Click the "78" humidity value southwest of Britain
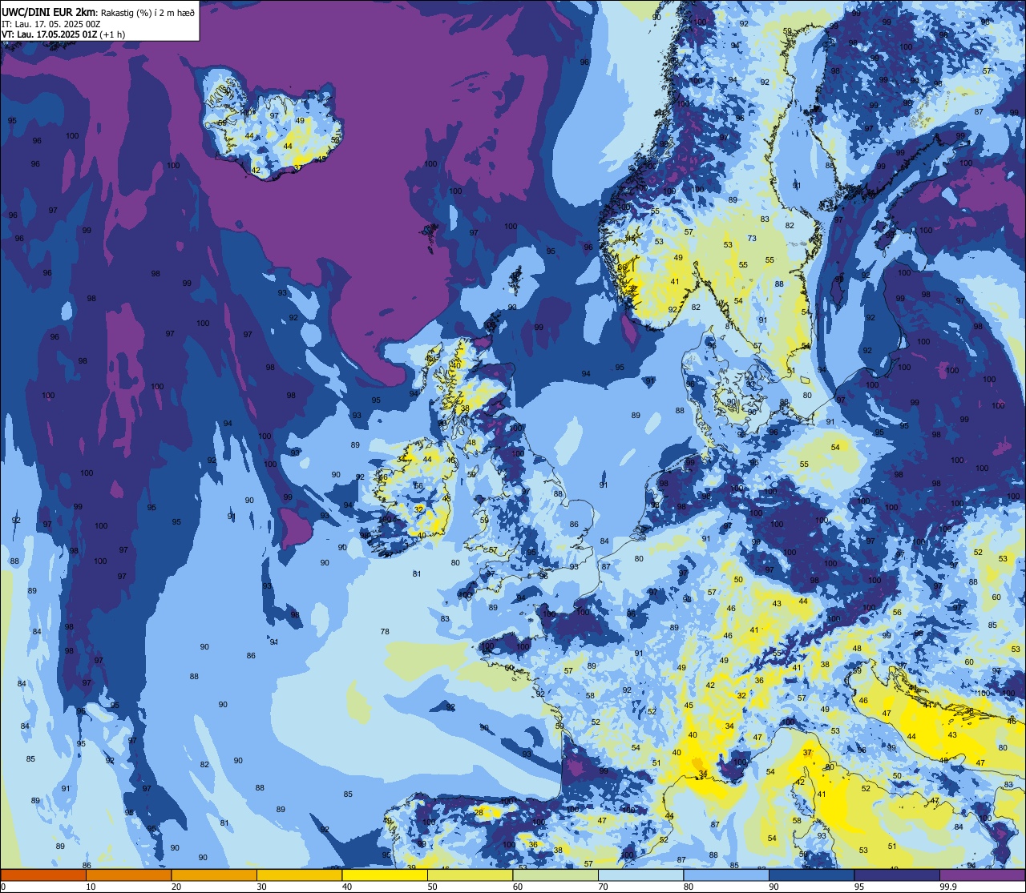Viewport: 1026px width, 893px height. [x=385, y=632]
